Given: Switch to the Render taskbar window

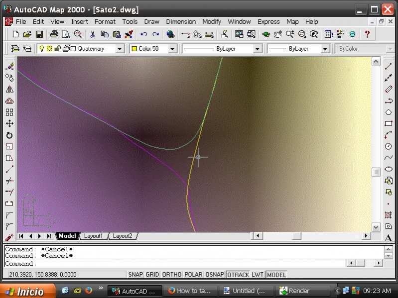Looking at the screenshot, I should click(x=301, y=291).
